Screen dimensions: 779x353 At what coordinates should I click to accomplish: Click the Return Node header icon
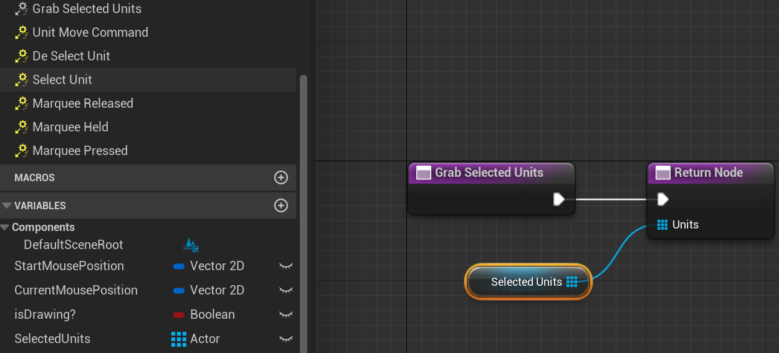(664, 173)
